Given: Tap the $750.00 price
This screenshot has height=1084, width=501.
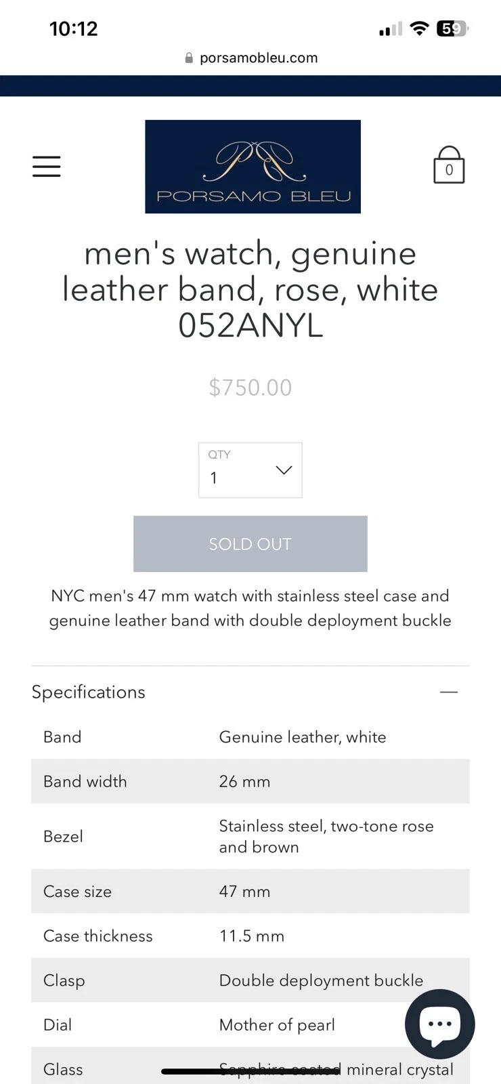Looking at the screenshot, I should point(250,388).
